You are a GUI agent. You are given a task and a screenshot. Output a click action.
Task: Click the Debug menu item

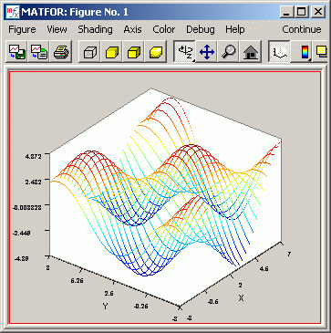201,29
